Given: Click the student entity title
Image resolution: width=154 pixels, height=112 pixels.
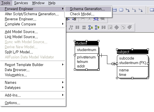Looking at the screenshot, I should click(x=81, y=43).
